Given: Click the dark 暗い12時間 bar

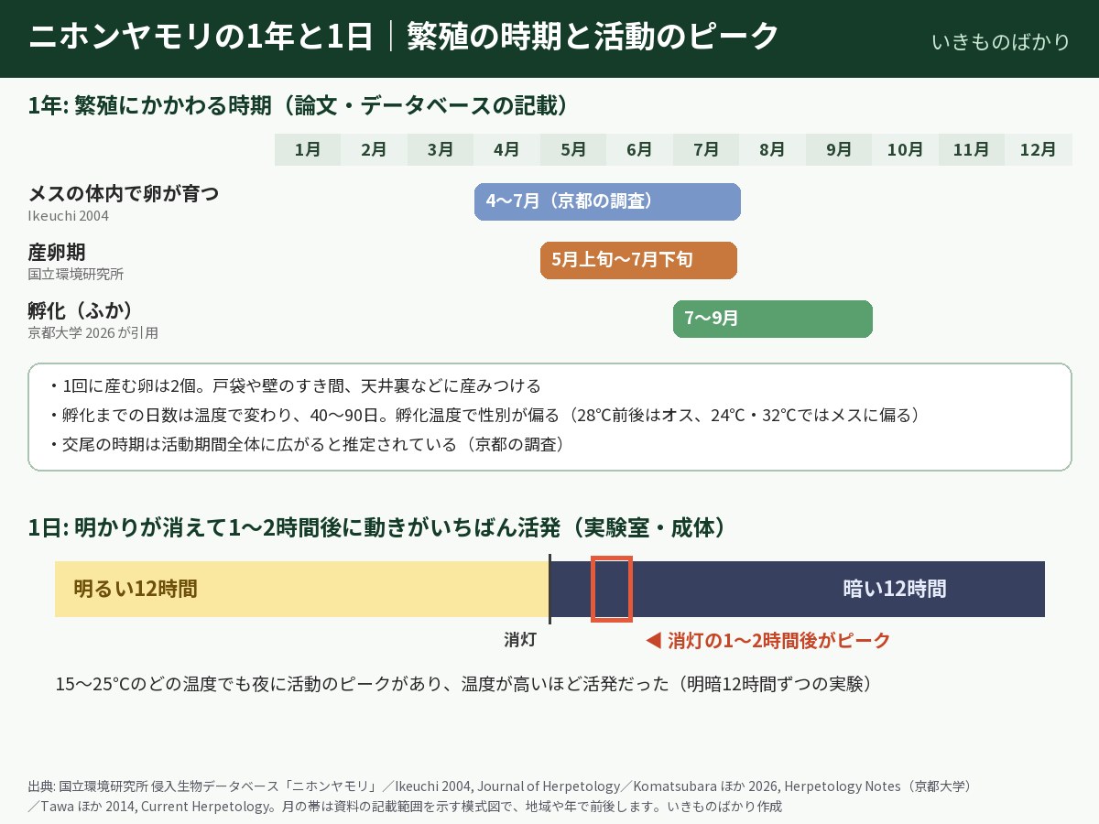Looking at the screenshot, I should [x=798, y=589].
